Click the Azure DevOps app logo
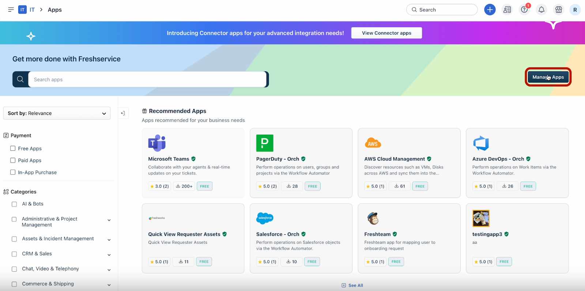 tap(481, 143)
